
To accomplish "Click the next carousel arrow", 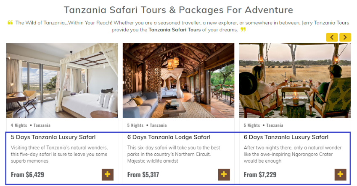I will [345, 37].
